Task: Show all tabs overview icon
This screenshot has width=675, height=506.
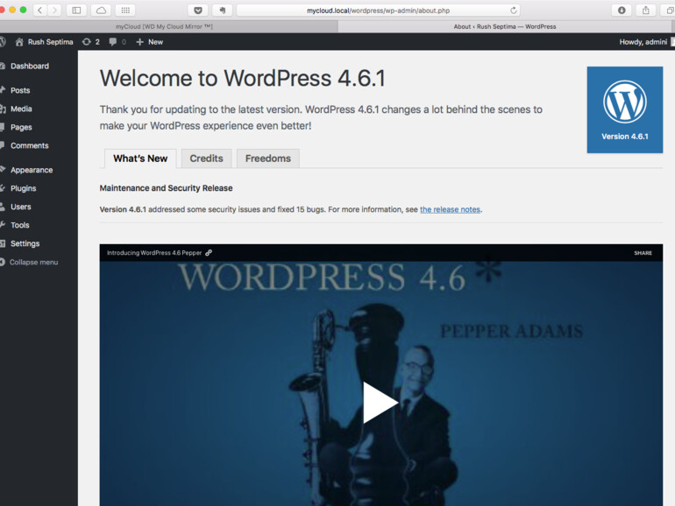Action: point(669,11)
